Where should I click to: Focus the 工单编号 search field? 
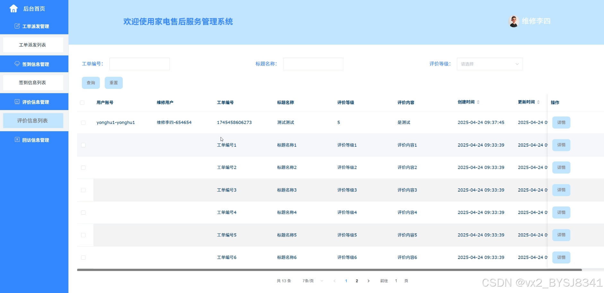tap(140, 64)
